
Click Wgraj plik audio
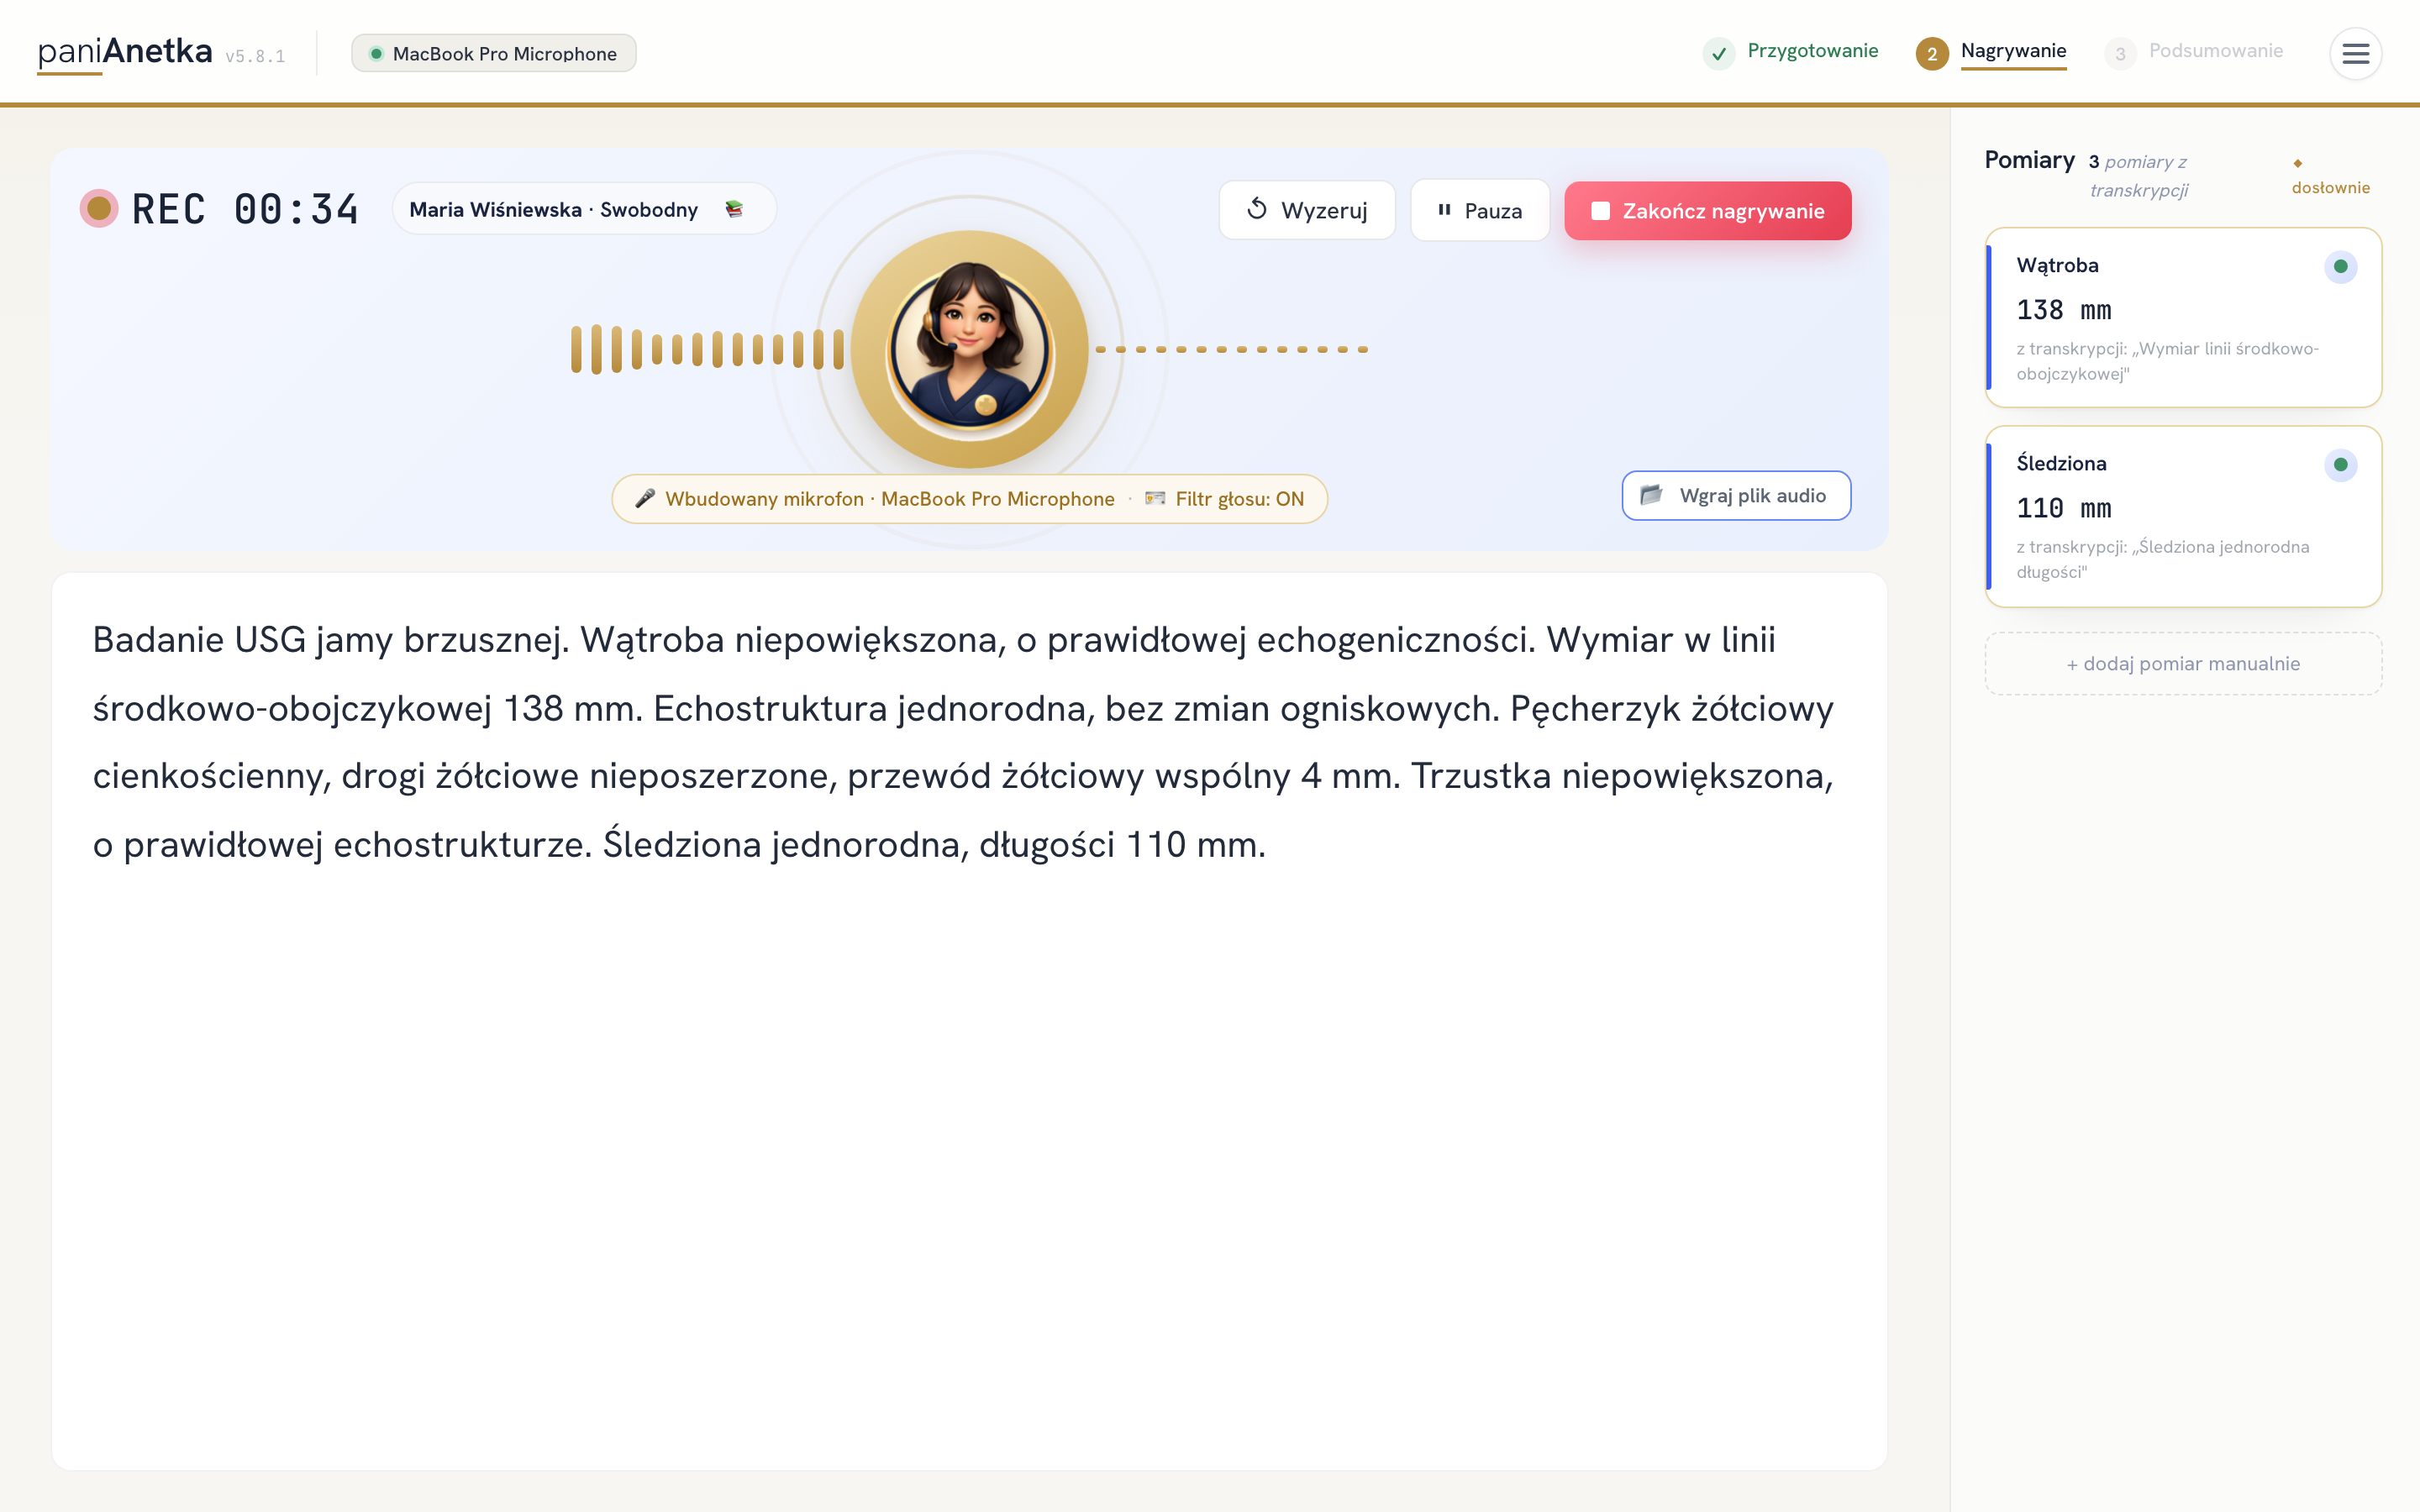1736,495
